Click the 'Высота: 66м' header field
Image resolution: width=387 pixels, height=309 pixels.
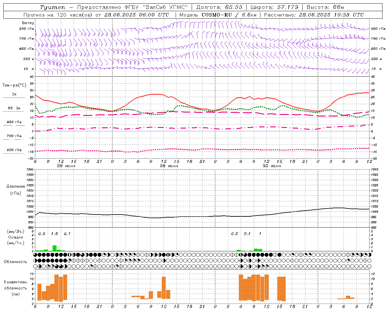[x=325, y=7]
